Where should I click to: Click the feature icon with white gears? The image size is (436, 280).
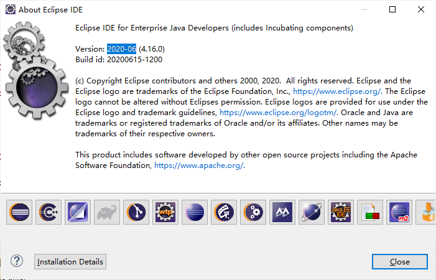coord(253,212)
